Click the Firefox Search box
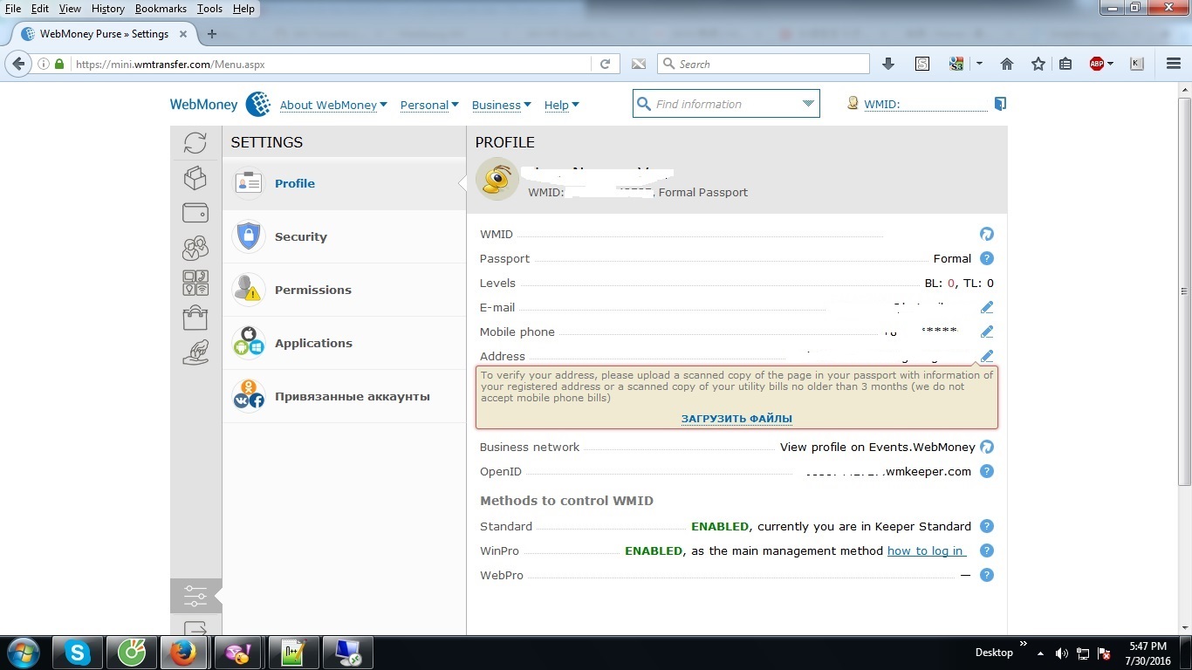1192x670 pixels. (764, 64)
